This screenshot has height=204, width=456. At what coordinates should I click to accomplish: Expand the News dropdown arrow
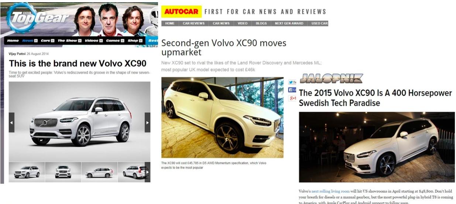click(36, 41)
